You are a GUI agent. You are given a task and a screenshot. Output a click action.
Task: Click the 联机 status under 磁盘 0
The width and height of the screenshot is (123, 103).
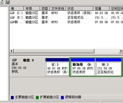coord(15,72)
